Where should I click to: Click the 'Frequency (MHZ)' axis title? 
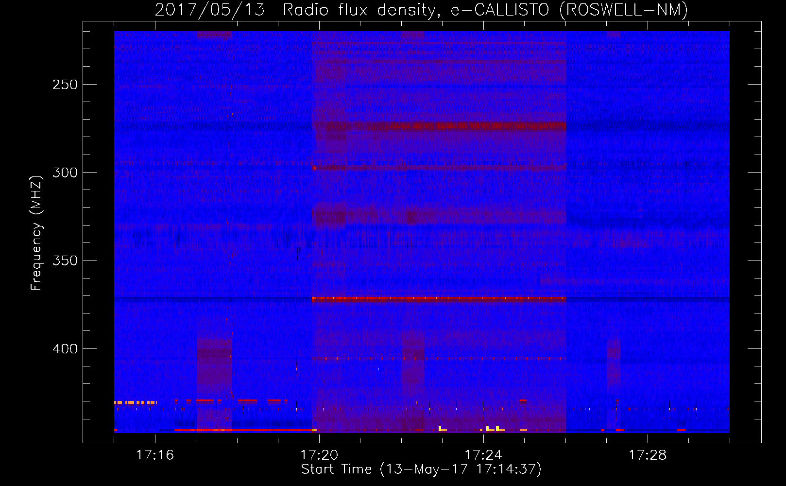(36, 233)
